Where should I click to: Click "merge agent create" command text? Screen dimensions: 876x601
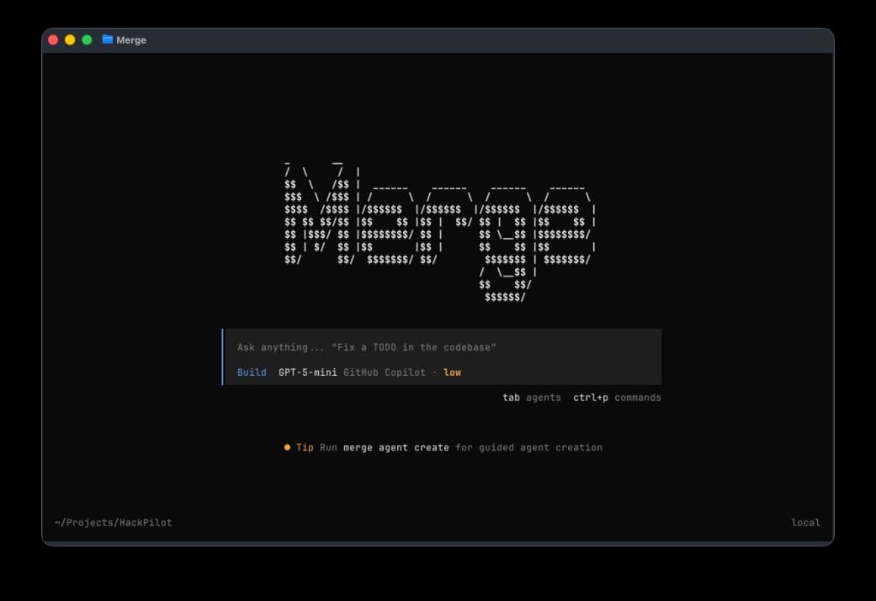[396, 448]
